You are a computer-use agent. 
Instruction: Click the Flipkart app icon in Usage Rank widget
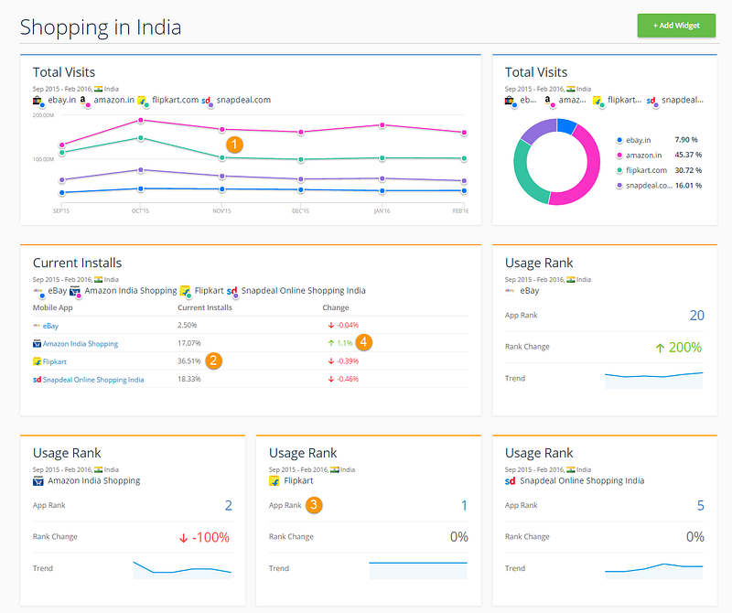click(x=274, y=481)
